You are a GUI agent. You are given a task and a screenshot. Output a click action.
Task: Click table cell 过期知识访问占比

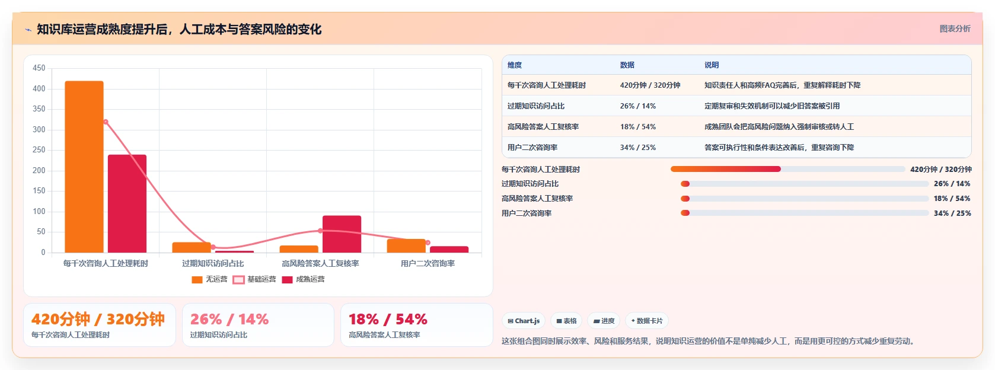click(x=536, y=106)
